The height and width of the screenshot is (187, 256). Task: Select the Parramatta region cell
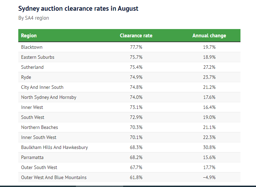point(32,157)
